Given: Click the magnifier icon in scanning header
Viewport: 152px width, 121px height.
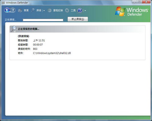Looking at the screenshot, I should [13, 29].
